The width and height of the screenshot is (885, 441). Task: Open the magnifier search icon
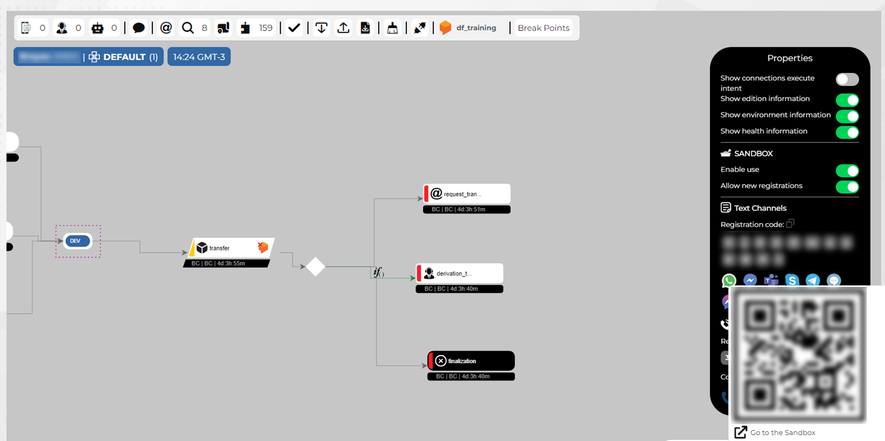188,28
